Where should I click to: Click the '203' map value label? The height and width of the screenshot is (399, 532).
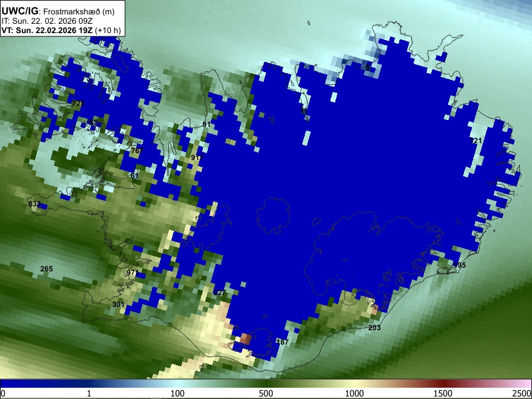[x=374, y=328]
